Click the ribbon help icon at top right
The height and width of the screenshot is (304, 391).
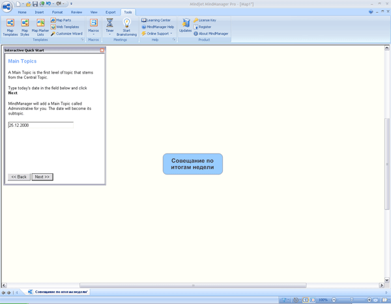371,12
